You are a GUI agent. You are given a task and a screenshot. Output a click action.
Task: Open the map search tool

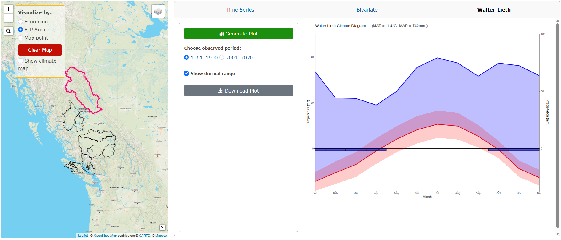(x=9, y=31)
